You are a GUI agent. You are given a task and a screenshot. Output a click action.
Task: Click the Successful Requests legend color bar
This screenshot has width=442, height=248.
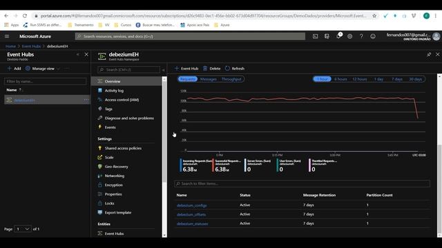pyautogui.click(x=213, y=165)
